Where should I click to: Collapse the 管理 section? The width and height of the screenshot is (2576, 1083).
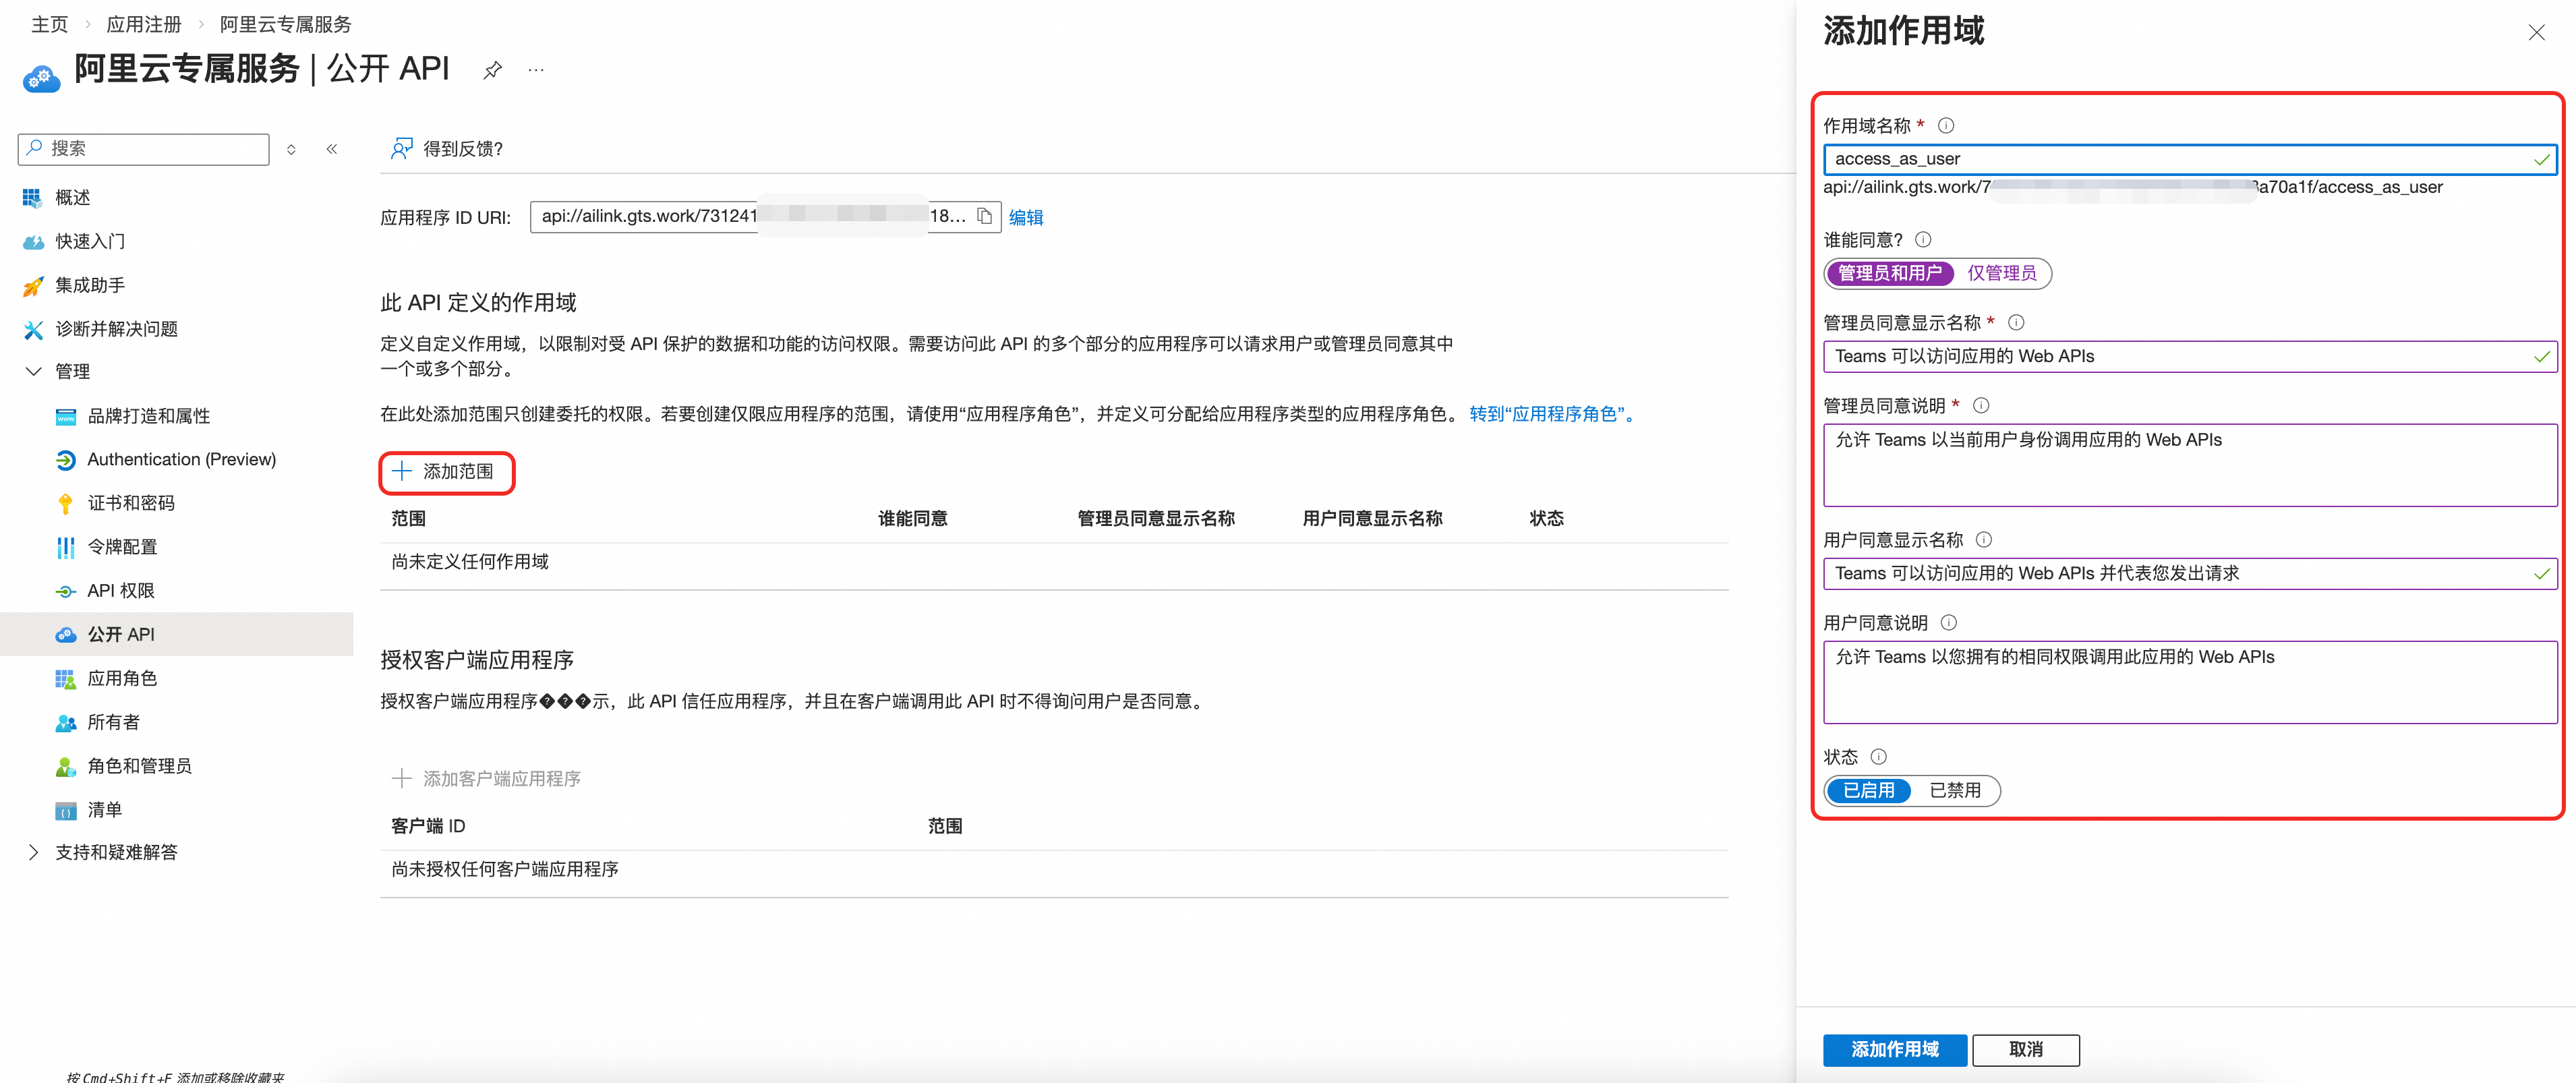pyautogui.click(x=33, y=372)
